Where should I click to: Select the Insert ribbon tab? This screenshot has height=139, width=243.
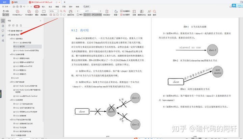coord(44,7)
